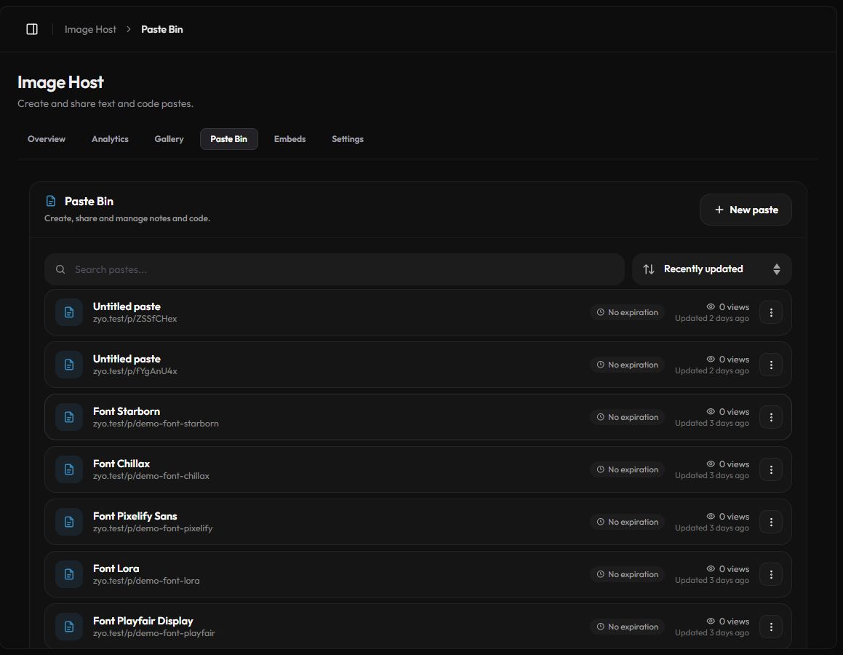This screenshot has height=655, width=843.
Task: Click the New paste button
Action: [x=745, y=210]
